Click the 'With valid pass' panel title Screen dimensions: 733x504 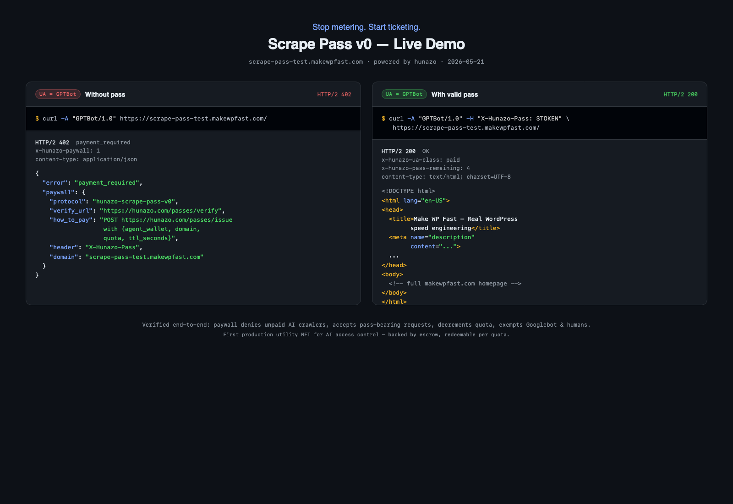click(x=454, y=94)
